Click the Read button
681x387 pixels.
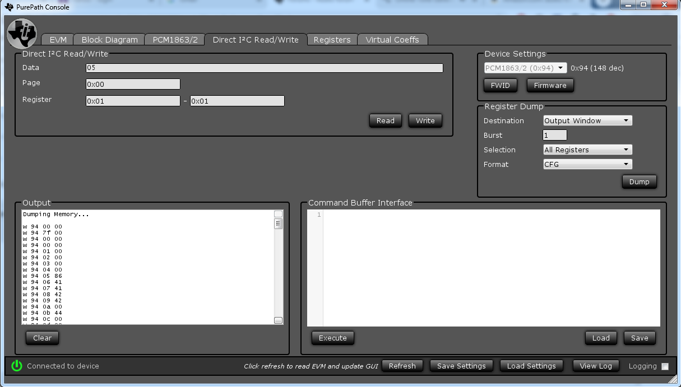385,120
